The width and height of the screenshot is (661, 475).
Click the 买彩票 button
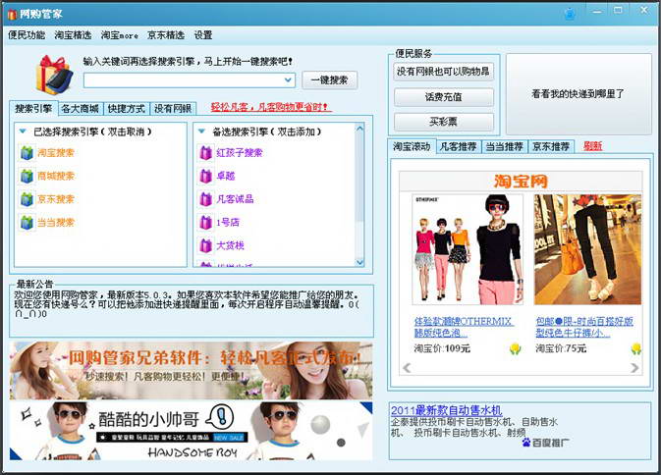[x=444, y=122]
